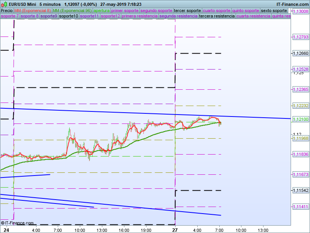The height and width of the screenshot is (233, 310).
Task: Click the © IT-Finance.com copyright text
Action: (17, 223)
